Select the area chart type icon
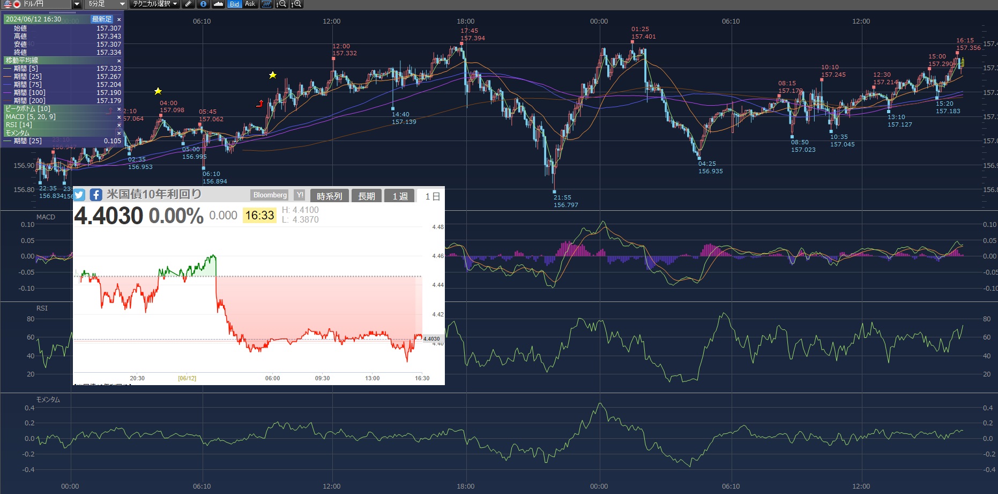This screenshot has width=998, height=494. (x=218, y=4)
